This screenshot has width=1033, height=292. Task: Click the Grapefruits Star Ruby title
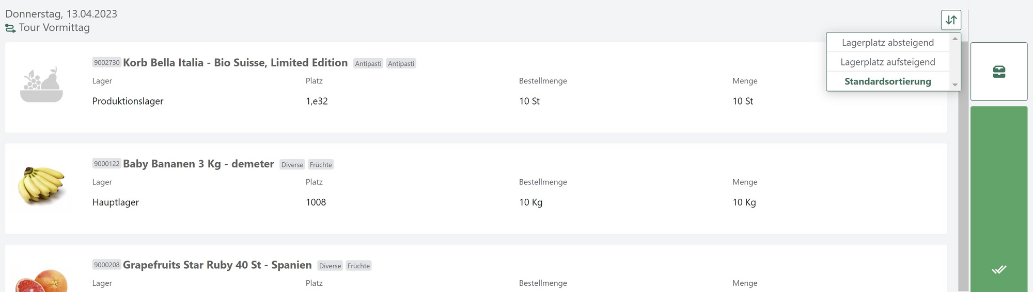pos(217,265)
